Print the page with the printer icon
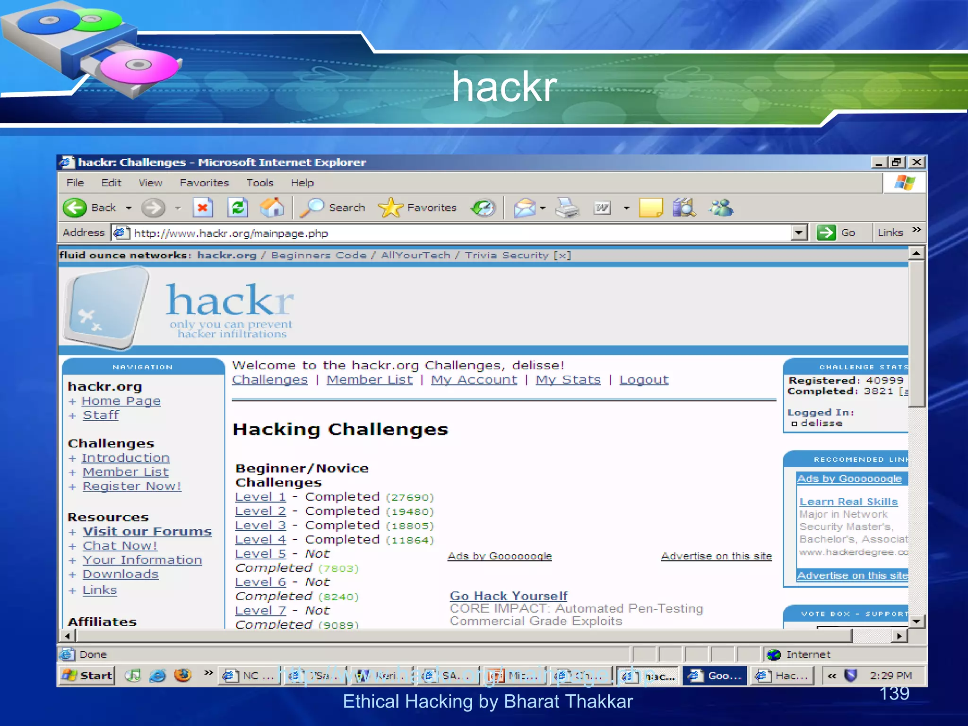 (567, 208)
